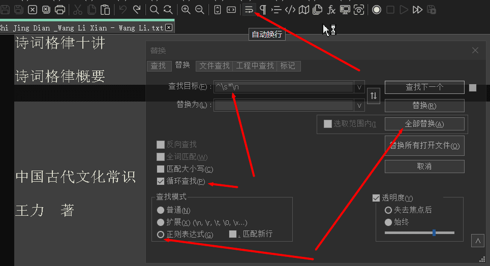Click the print icon in toolbar
Screen dimensions: 490x266
tap(60, 10)
